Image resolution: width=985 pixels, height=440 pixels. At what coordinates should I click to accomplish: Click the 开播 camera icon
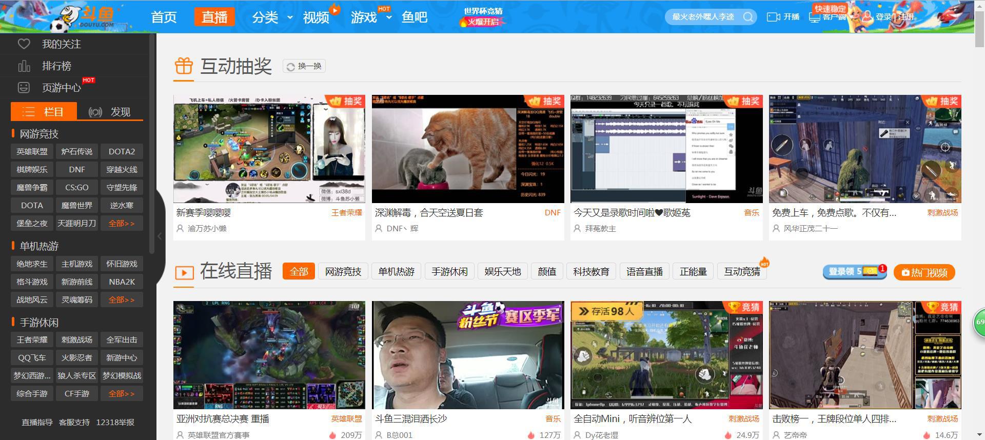[x=773, y=17]
